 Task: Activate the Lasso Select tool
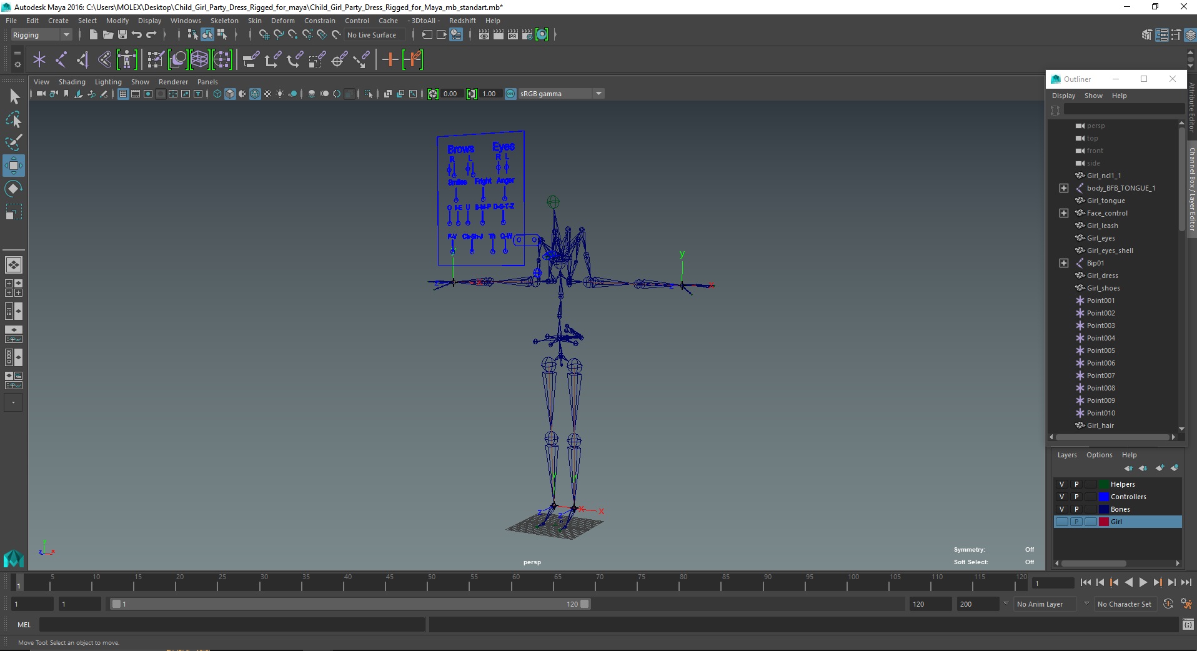pyautogui.click(x=14, y=119)
